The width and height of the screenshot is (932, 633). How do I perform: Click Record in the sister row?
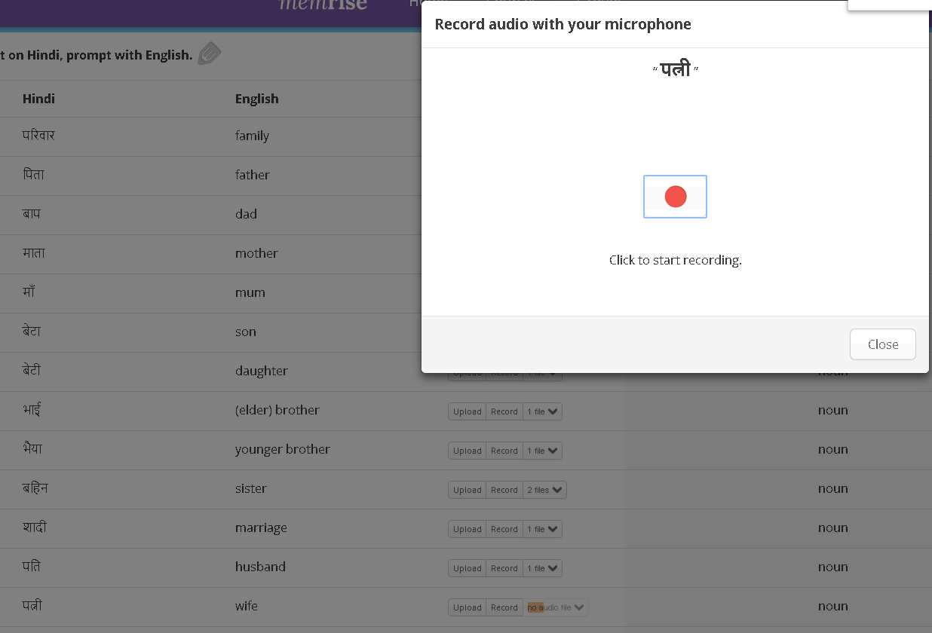[x=504, y=490]
